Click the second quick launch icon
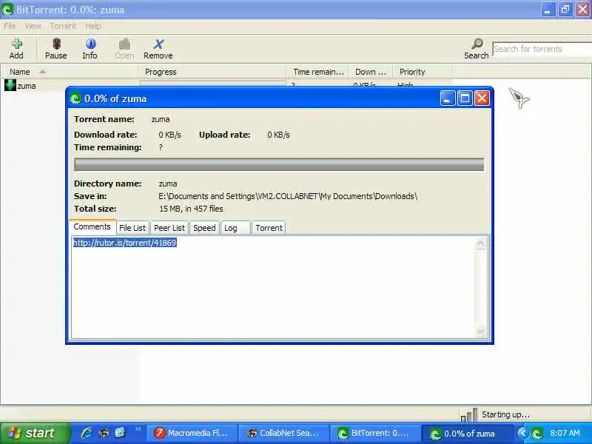Screen dimensions: 592x444 click(x=104, y=433)
